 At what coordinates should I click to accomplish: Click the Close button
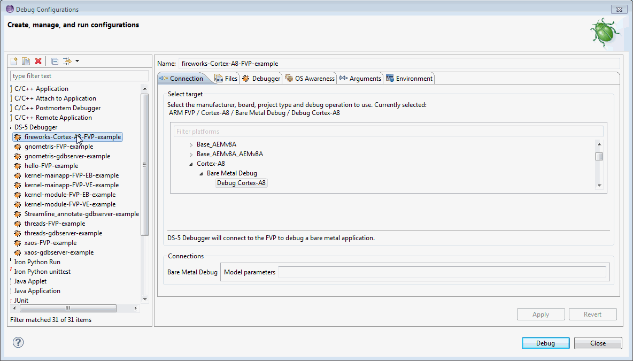[x=598, y=343]
